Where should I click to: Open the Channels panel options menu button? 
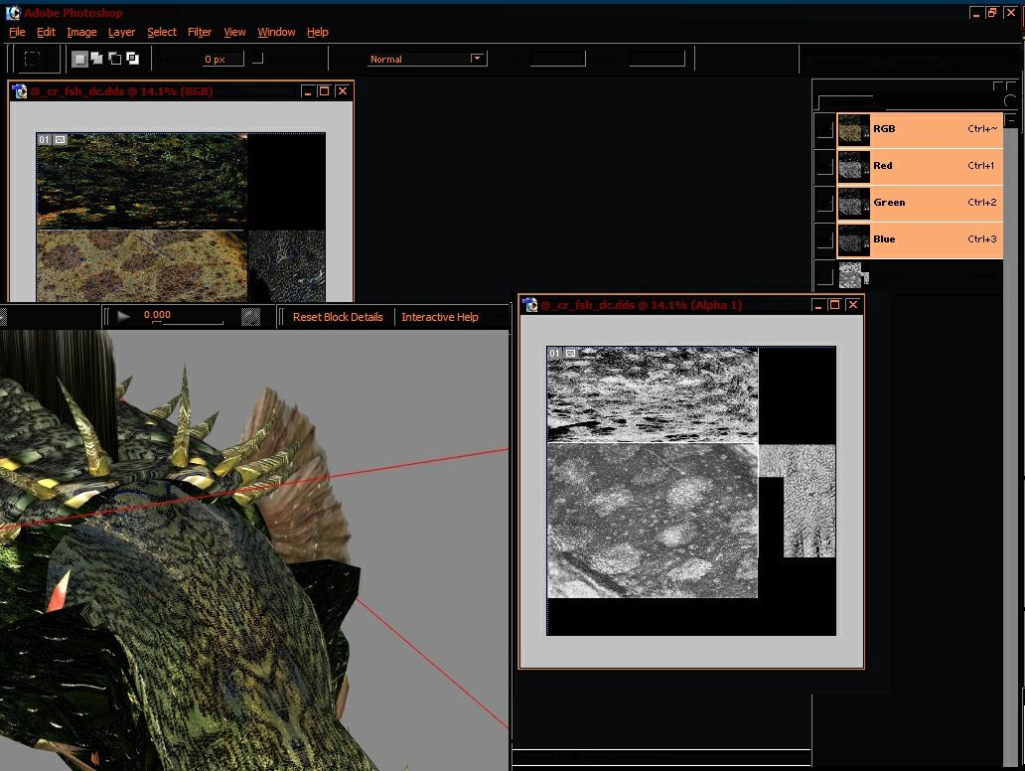tap(1011, 100)
